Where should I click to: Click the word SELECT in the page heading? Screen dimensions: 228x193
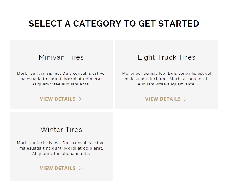pyautogui.click(x=45, y=24)
